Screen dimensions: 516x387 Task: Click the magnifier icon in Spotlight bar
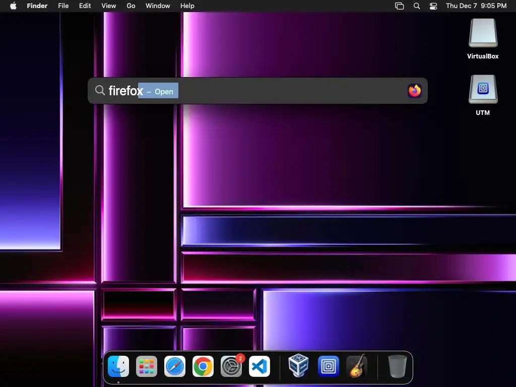click(x=100, y=90)
